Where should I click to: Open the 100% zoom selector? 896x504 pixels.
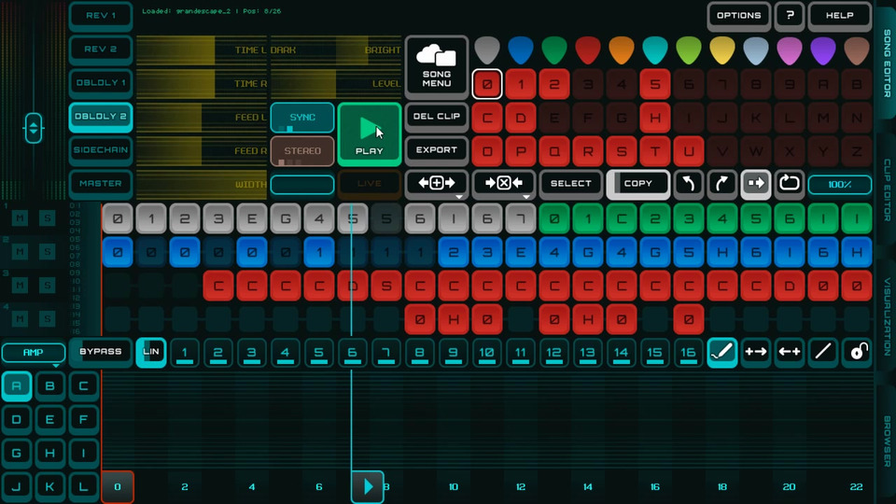point(840,185)
